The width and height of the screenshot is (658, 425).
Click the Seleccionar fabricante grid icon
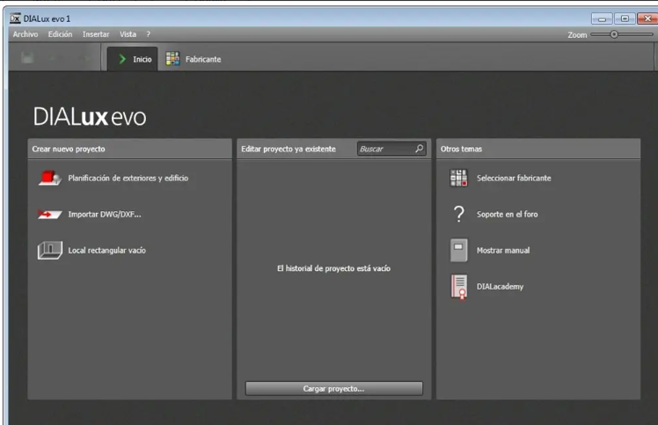(458, 178)
